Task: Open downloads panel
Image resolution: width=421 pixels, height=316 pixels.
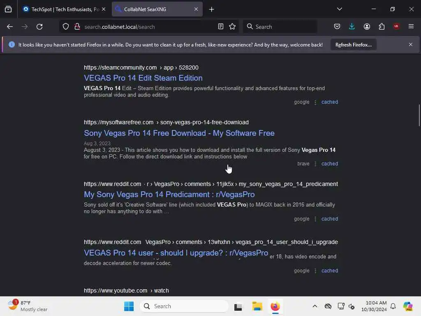Action: click(x=352, y=27)
